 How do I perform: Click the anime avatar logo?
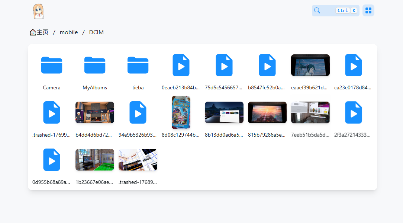(x=38, y=11)
